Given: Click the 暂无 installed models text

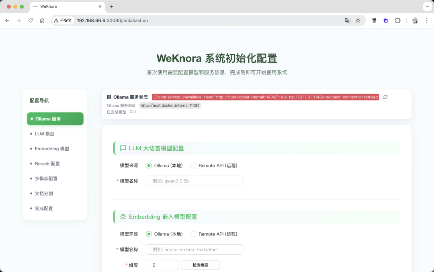Looking at the screenshot, I should (133, 112).
